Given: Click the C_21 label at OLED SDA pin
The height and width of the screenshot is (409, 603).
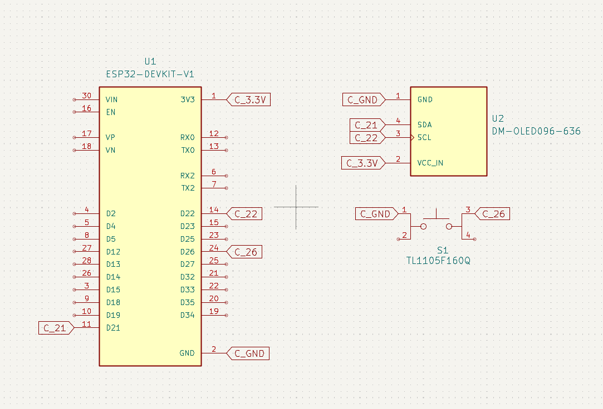Looking at the screenshot, I should pos(365,125).
